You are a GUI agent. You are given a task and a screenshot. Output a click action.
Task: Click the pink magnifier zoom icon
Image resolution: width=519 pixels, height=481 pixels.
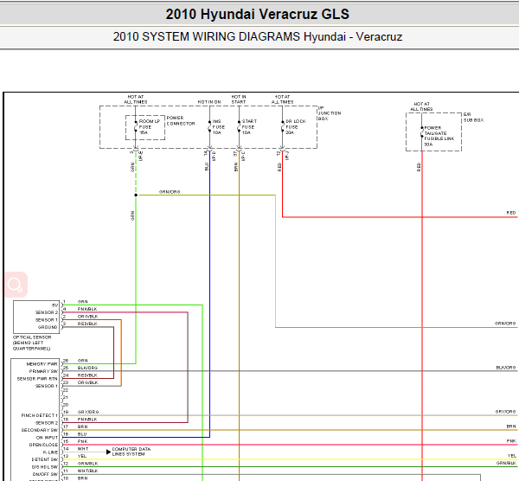point(16,285)
